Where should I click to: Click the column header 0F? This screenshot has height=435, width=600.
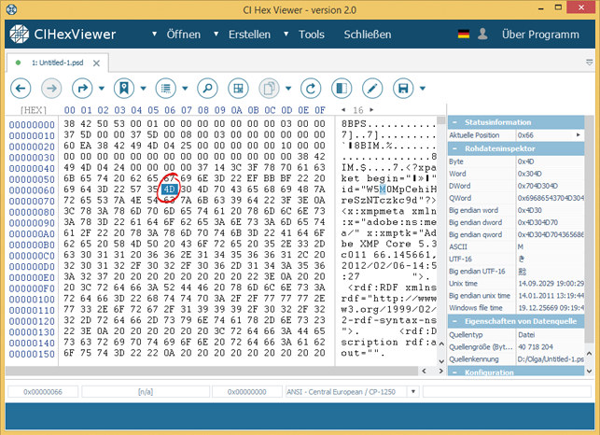pos(320,110)
